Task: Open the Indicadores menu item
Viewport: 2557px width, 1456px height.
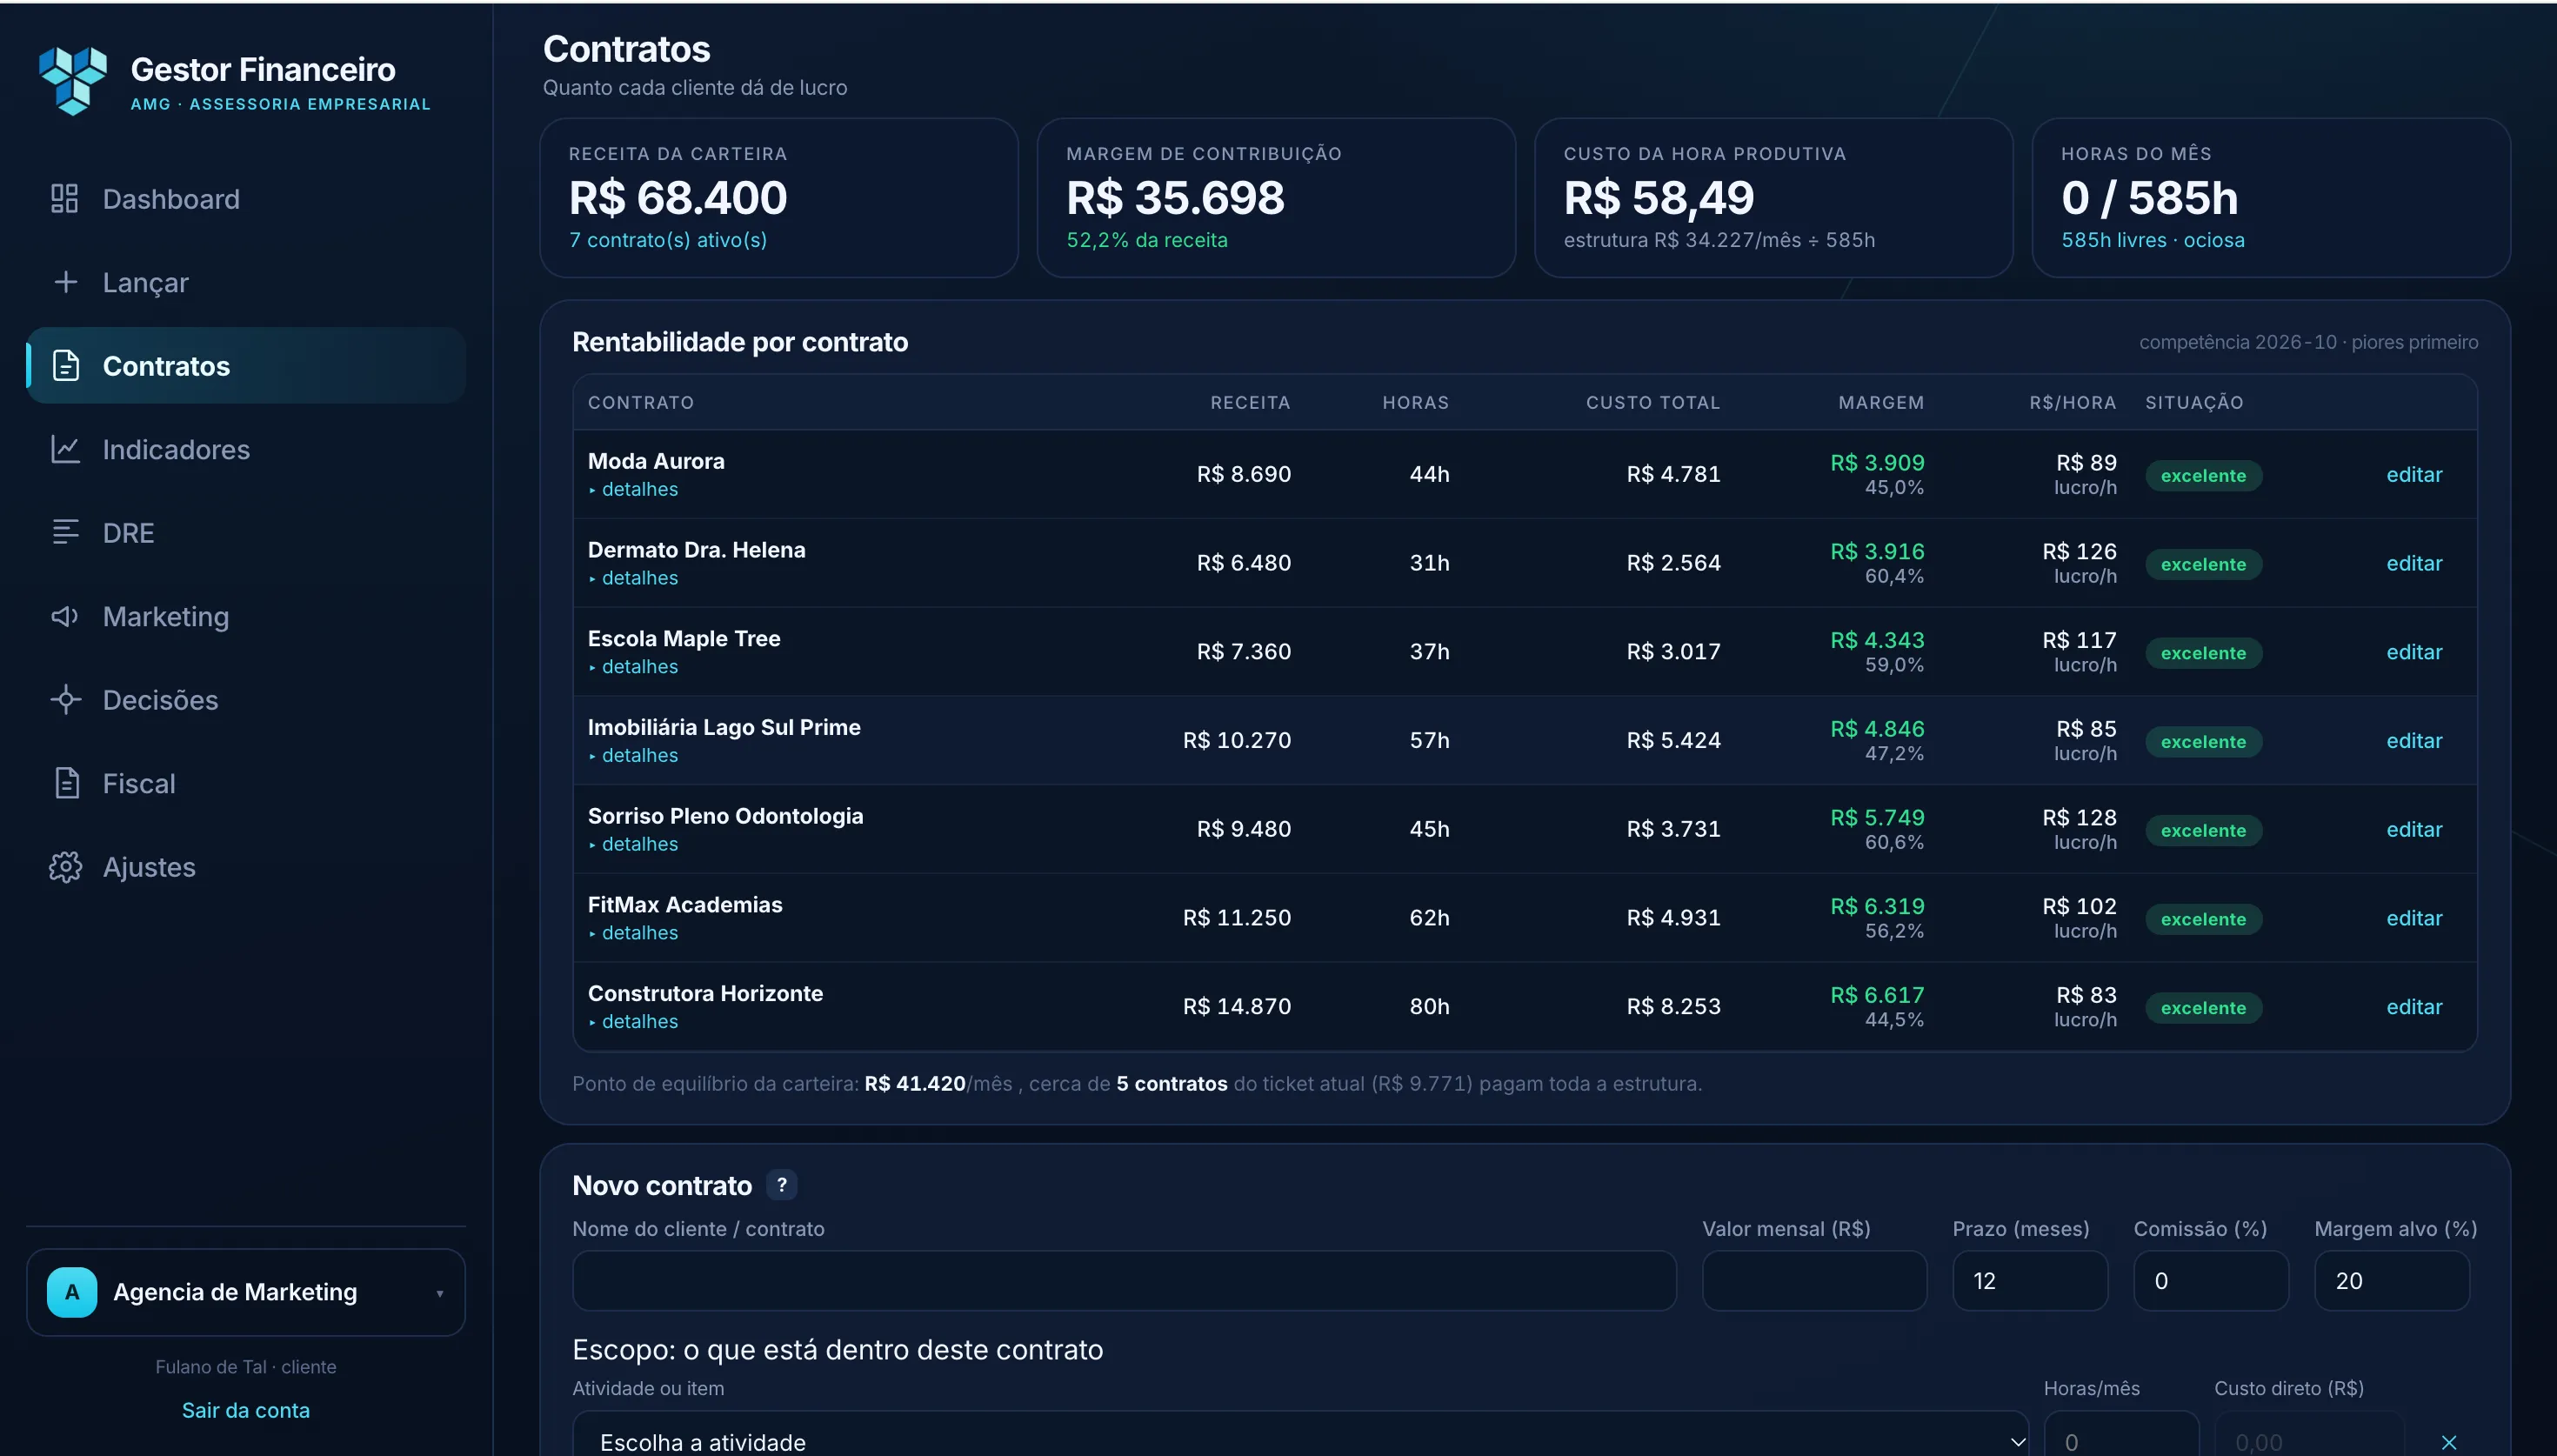Action: click(x=246, y=449)
